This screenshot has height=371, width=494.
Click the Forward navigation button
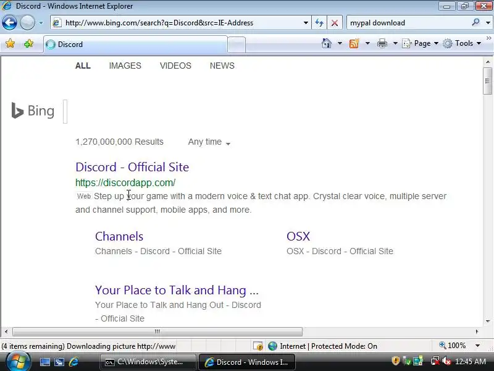pyautogui.click(x=27, y=23)
